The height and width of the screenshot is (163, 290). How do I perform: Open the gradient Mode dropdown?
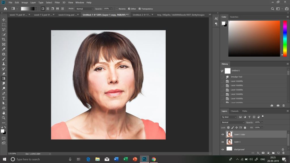coord(84,9)
